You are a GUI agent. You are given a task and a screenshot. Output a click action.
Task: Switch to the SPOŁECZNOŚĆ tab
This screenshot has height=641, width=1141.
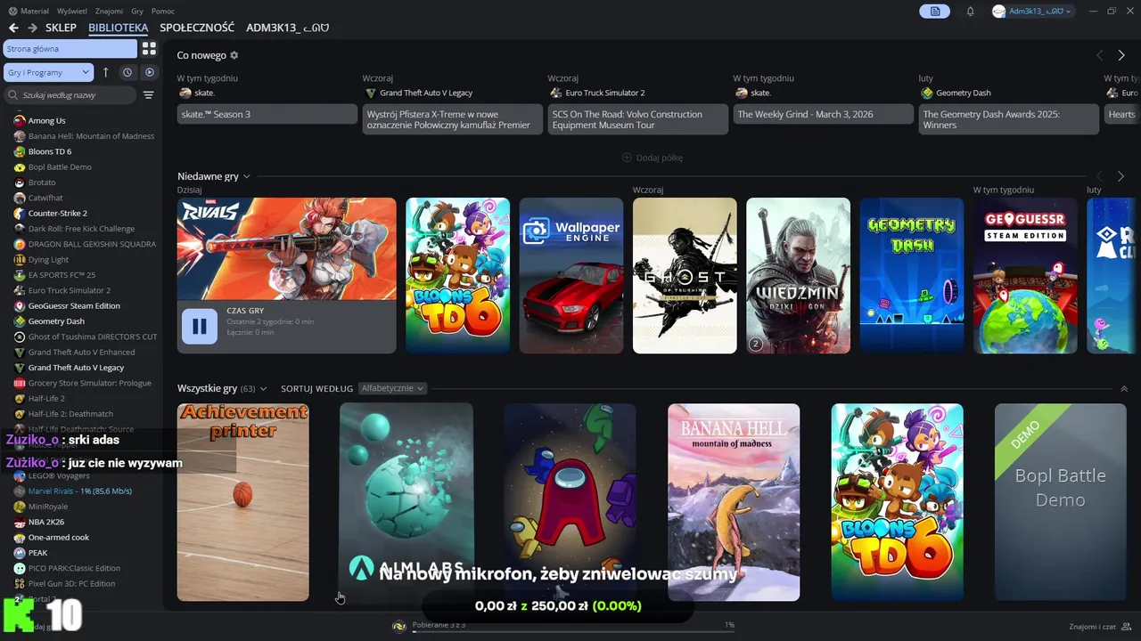(x=197, y=28)
